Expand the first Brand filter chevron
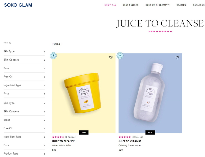Screen dimensions: 205x157 click(x=44, y=68)
